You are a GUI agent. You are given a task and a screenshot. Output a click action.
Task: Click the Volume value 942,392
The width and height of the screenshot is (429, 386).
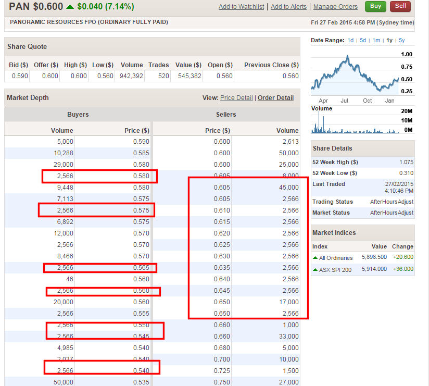[x=131, y=76]
